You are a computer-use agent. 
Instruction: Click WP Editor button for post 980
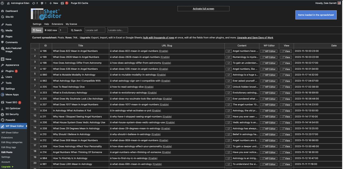(x=268, y=75)
